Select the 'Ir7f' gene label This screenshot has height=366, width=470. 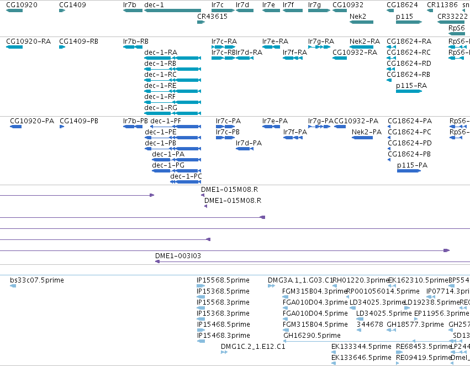(288, 5)
